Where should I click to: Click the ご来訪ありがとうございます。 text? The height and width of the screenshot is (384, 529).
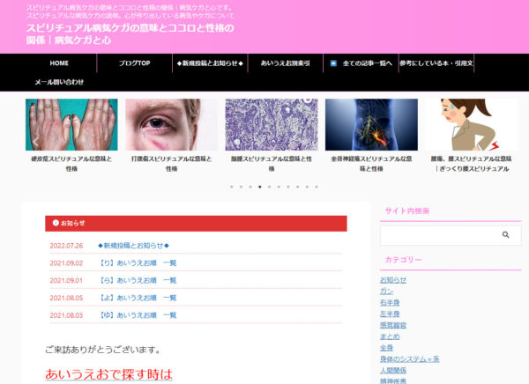click(102, 350)
